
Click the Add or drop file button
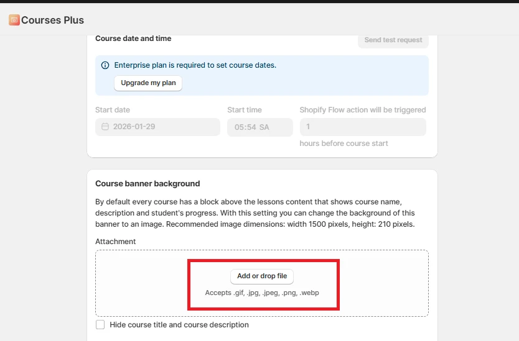pyautogui.click(x=262, y=276)
